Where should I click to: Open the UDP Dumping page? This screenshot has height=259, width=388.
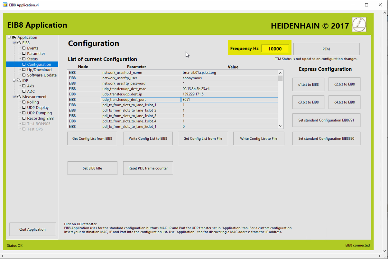pyautogui.click(x=39, y=113)
